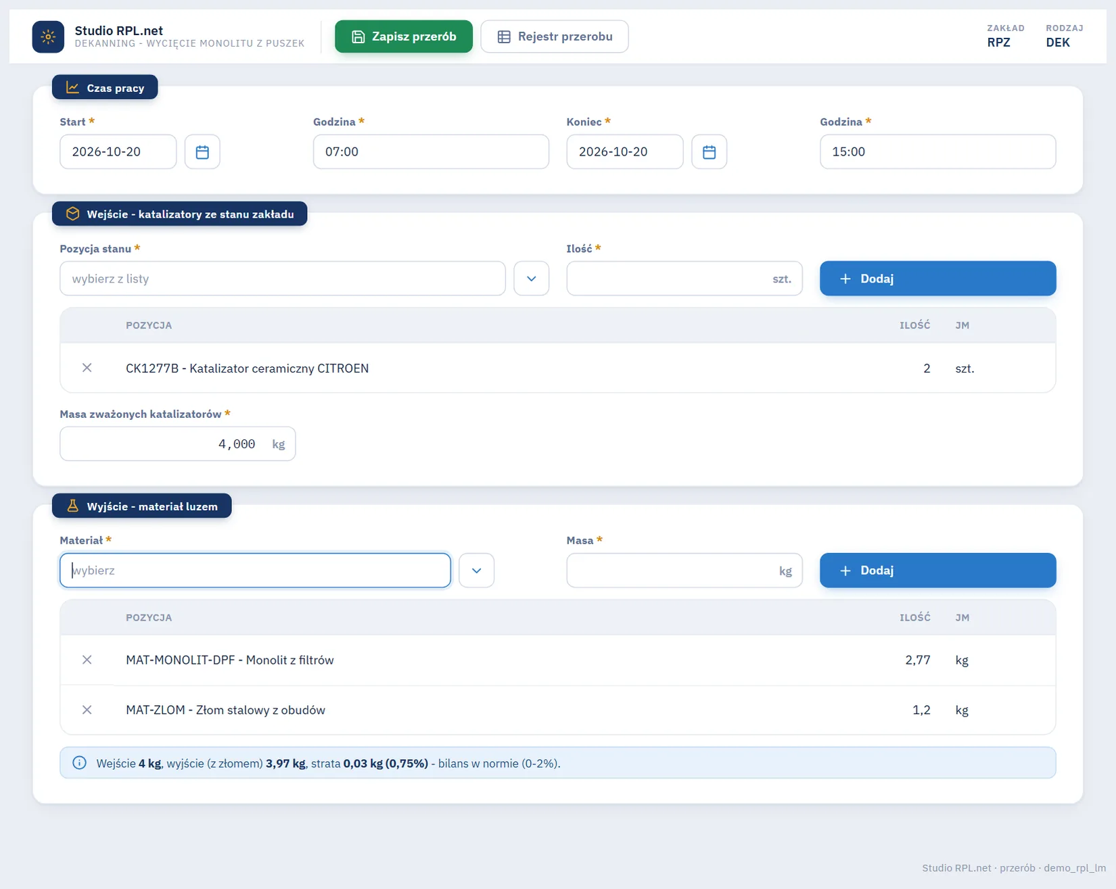Click the Masa kg input field
Viewport: 1116px width, 889px height.
pos(684,571)
